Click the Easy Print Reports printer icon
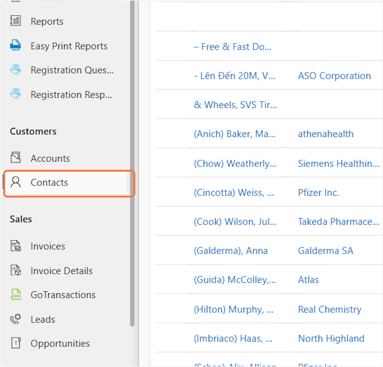 pyautogui.click(x=15, y=45)
